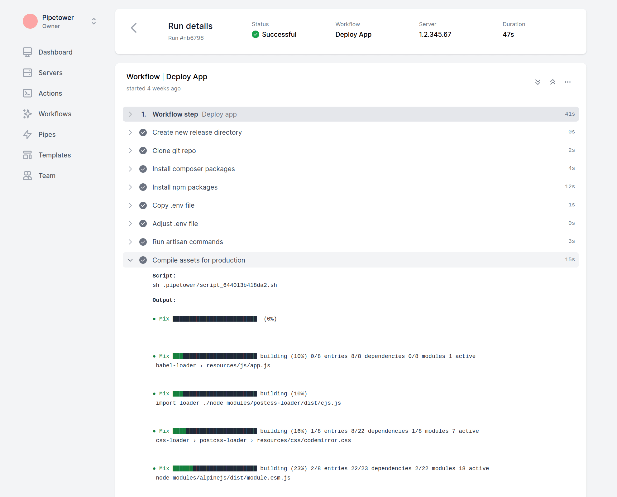Click the 41s duration of Workflow step
This screenshot has width=617, height=497.
[570, 114]
